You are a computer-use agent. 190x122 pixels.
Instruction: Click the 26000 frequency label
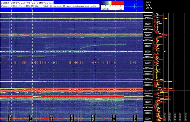(148, 74)
